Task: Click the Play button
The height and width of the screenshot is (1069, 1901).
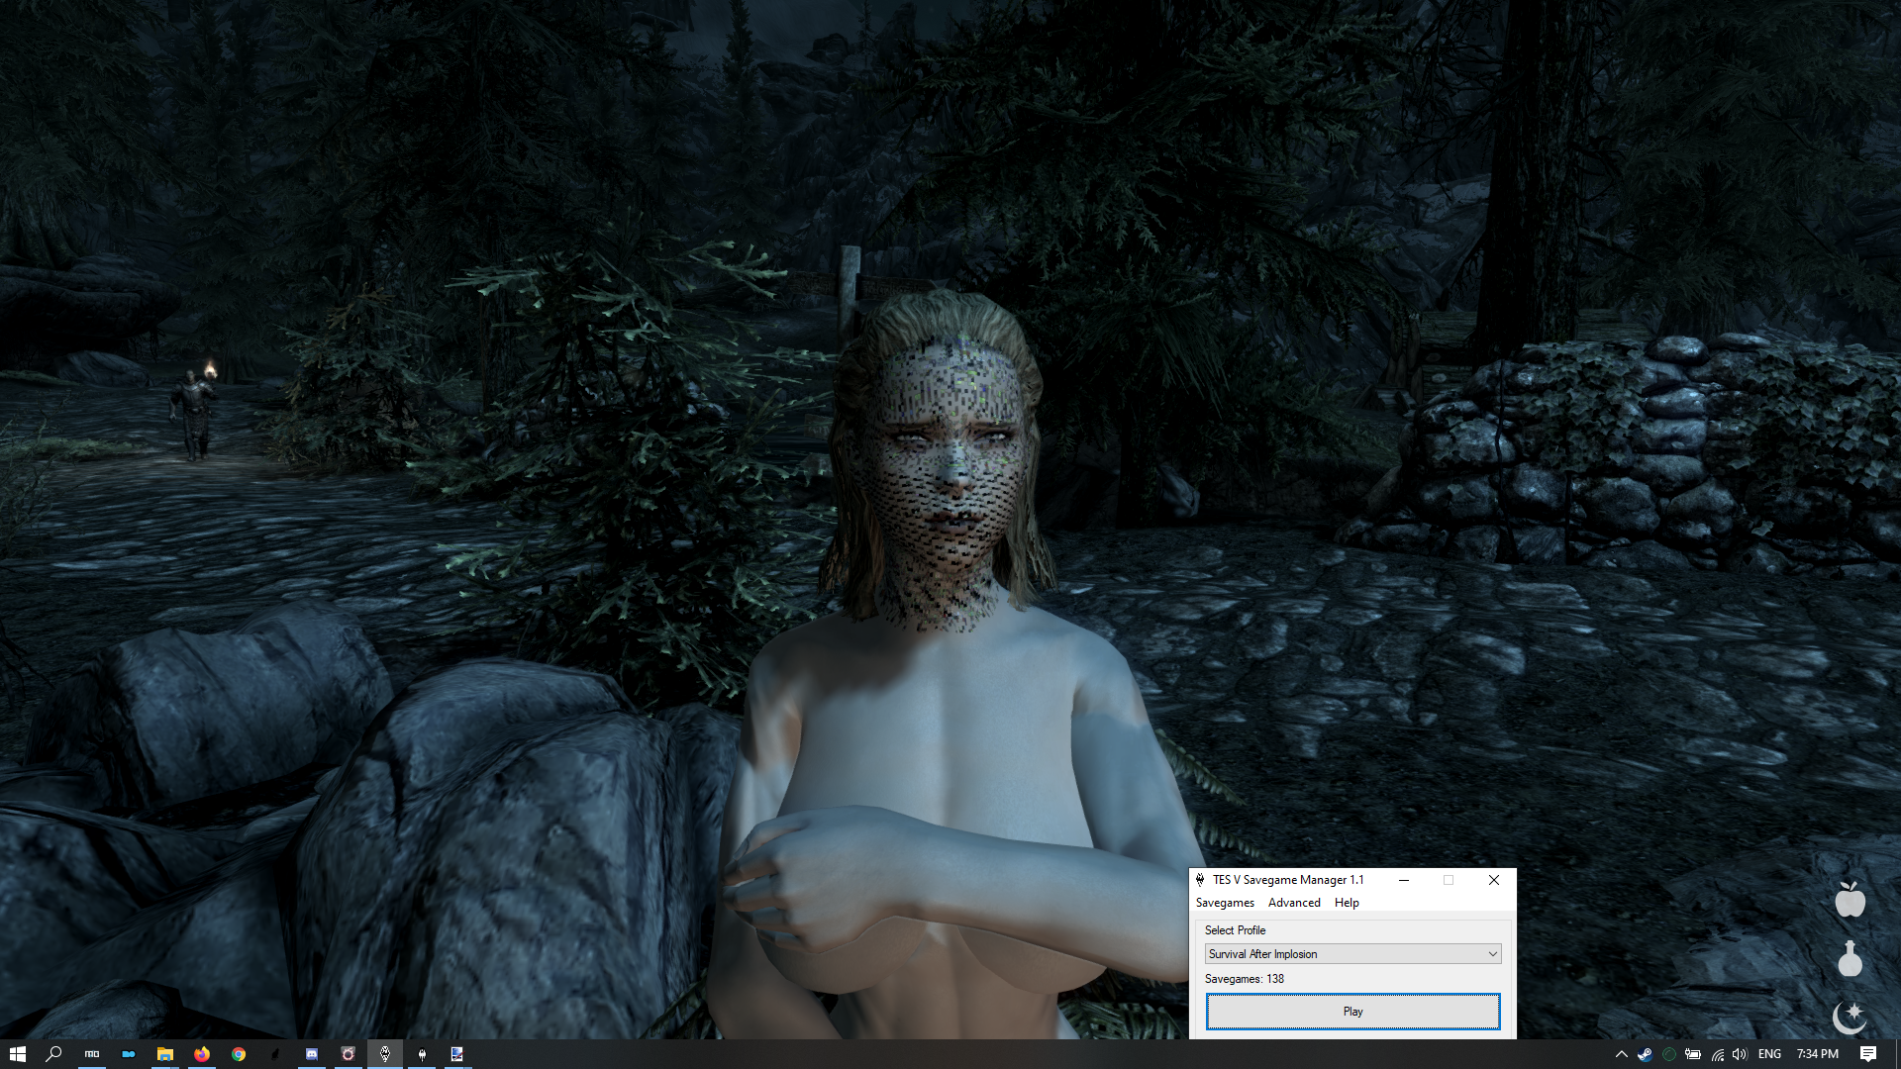Action: pos(1353,1012)
